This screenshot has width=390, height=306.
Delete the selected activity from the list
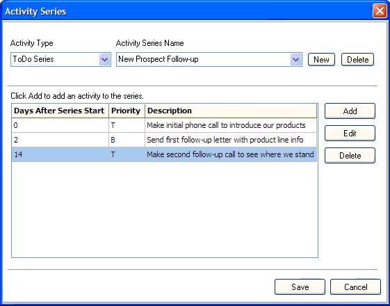coord(350,156)
